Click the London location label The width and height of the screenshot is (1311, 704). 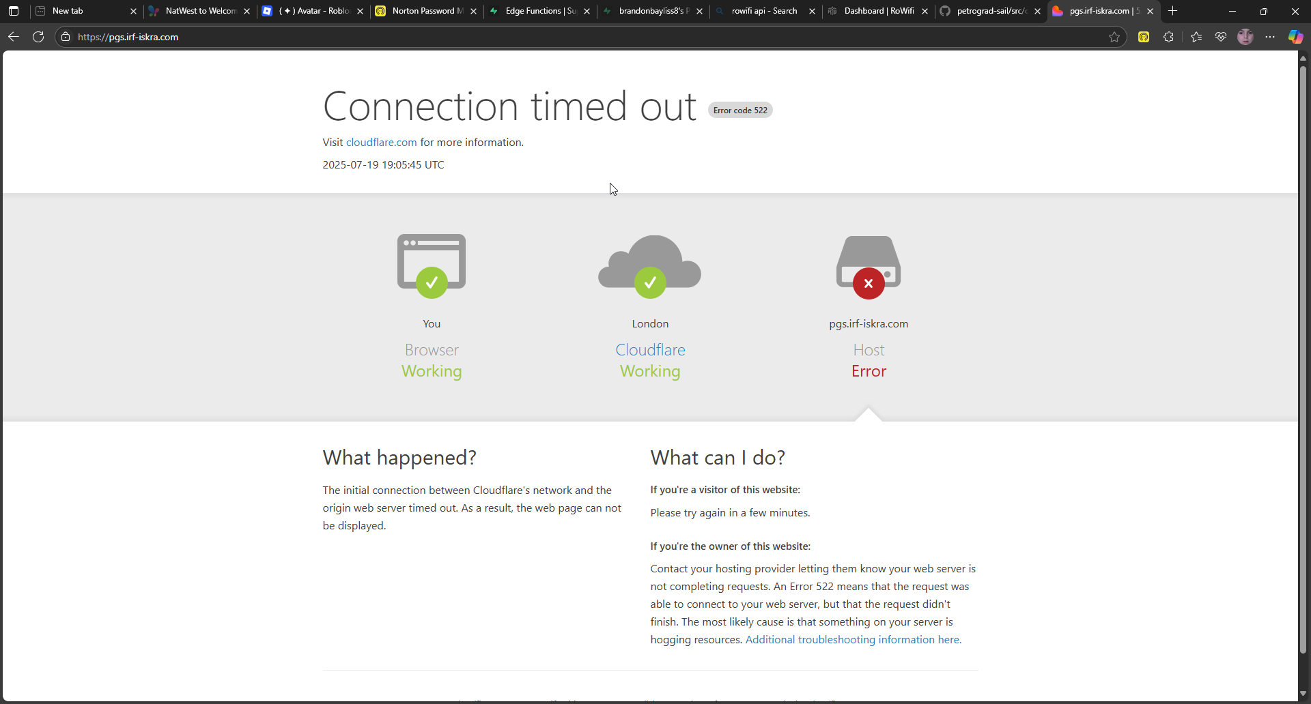(x=650, y=323)
